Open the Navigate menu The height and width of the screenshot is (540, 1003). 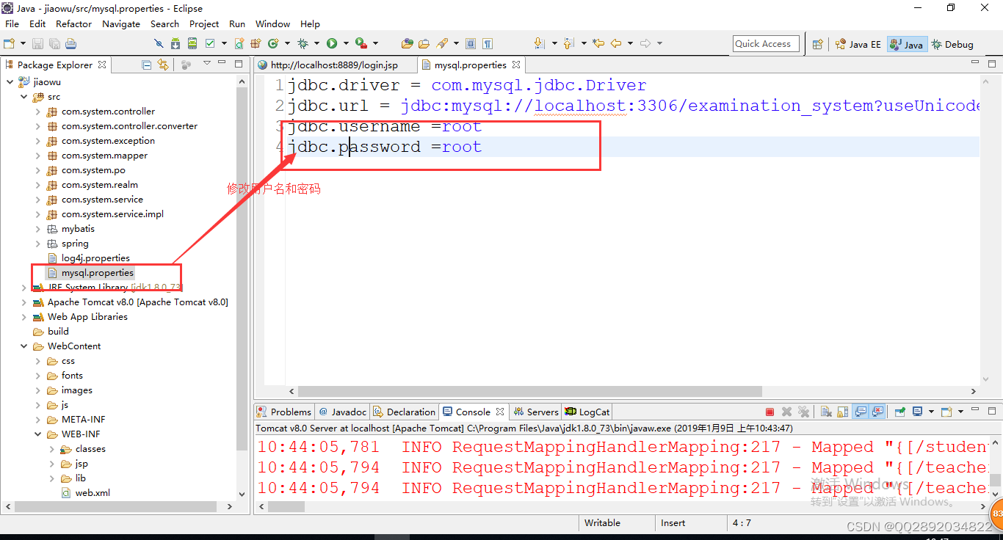[x=121, y=23]
